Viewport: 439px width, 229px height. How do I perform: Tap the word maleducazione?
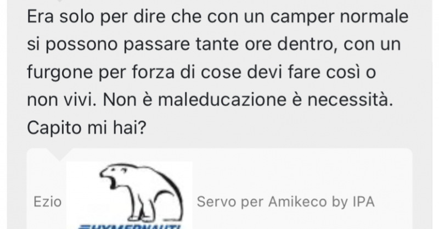[x=222, y=100]
